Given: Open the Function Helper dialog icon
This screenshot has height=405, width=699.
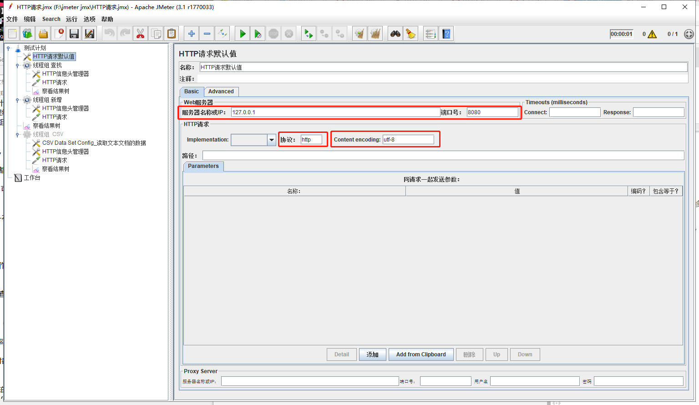Looking at the screenshot, I should [431, 34].
